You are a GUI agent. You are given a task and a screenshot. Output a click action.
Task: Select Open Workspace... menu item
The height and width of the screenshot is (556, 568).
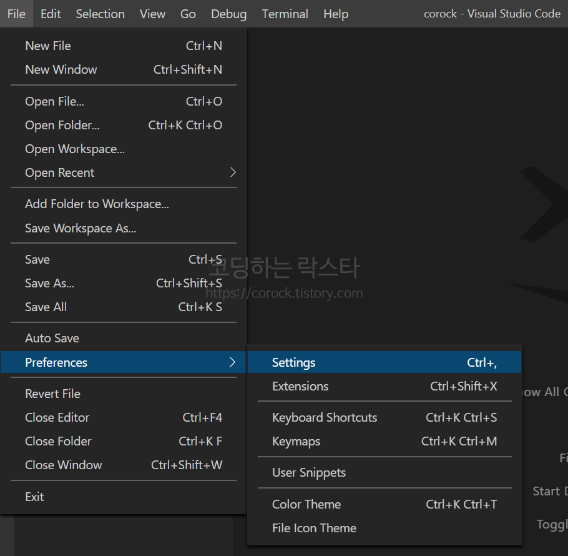(x=124, y=149)
